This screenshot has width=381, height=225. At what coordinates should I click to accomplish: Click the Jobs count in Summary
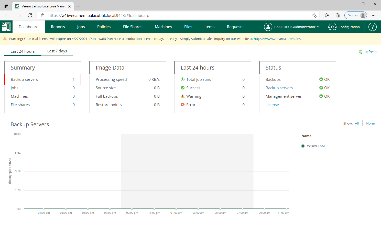tap(74, 88)
